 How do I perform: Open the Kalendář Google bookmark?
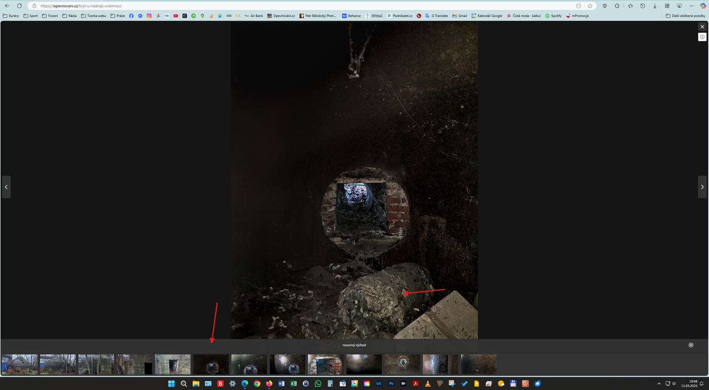coord(487,16)
